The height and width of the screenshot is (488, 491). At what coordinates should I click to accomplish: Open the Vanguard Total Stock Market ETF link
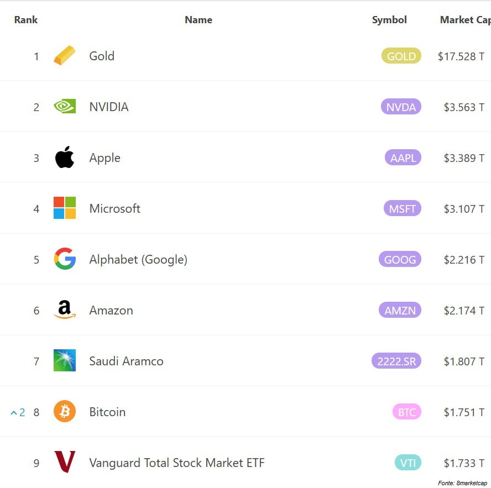tap(176, 463)
